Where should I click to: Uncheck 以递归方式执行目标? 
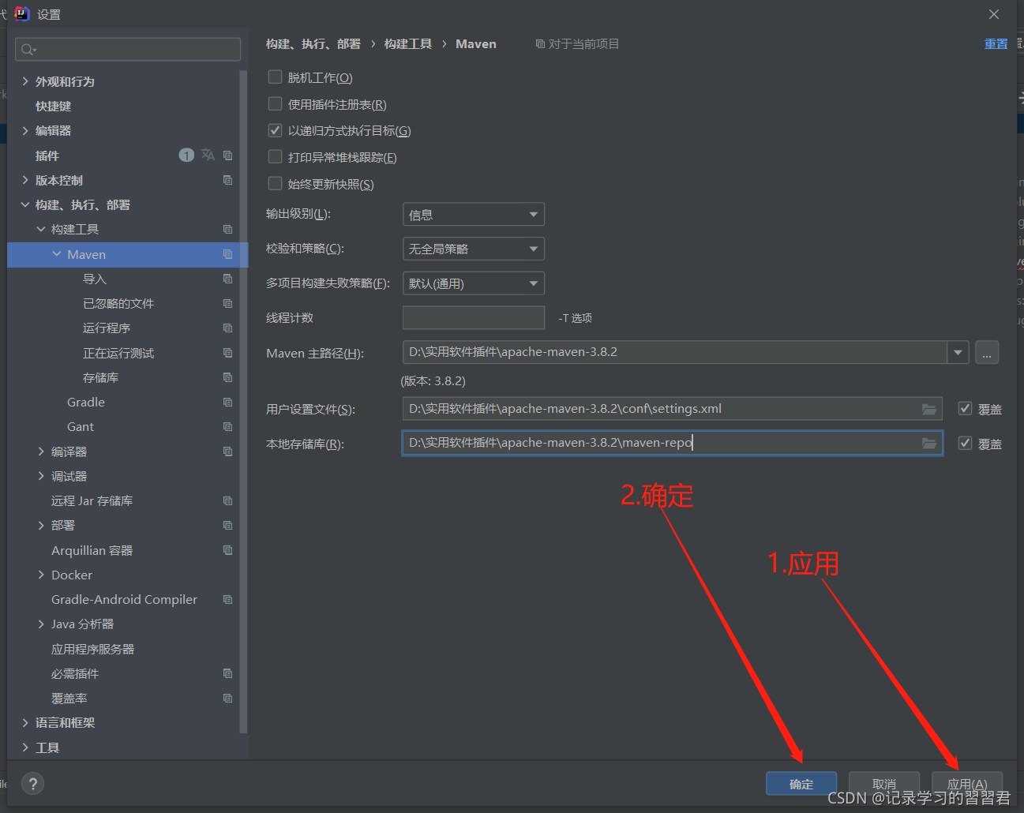[275, 130]
